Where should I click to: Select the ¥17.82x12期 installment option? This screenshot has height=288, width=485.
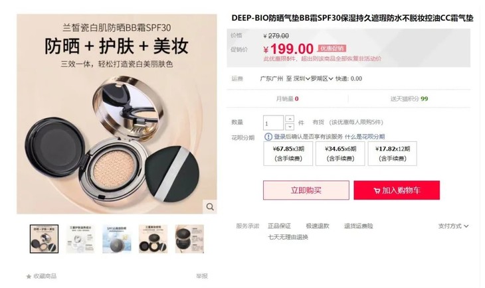(393, 153)
